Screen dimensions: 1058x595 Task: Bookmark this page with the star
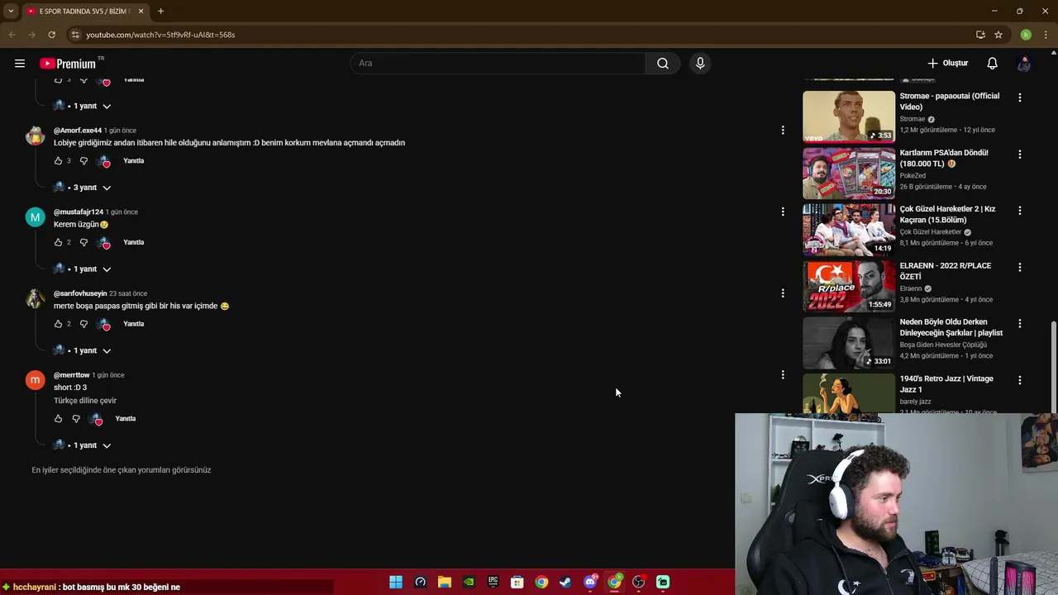(998, 35)
